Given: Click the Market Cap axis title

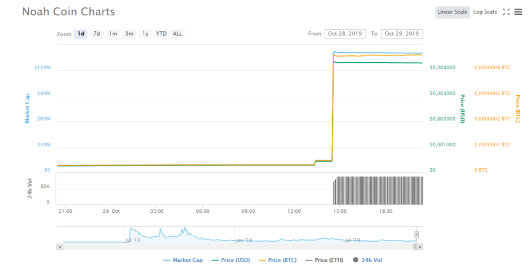Looking at the screenshot, I should (27, 109).
